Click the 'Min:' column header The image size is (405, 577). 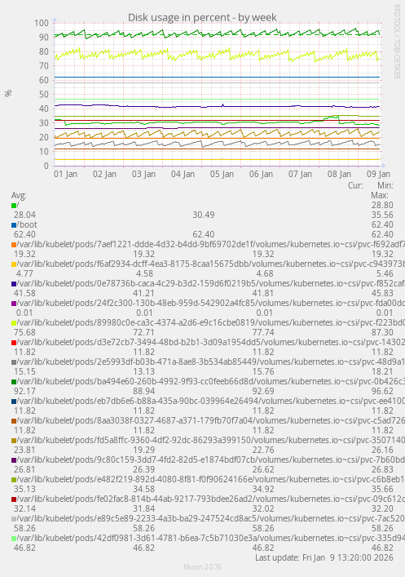tap(385, 185)
